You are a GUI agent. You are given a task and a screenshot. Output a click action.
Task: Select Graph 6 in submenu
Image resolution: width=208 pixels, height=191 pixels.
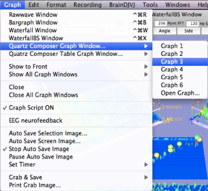click(180, 85)
